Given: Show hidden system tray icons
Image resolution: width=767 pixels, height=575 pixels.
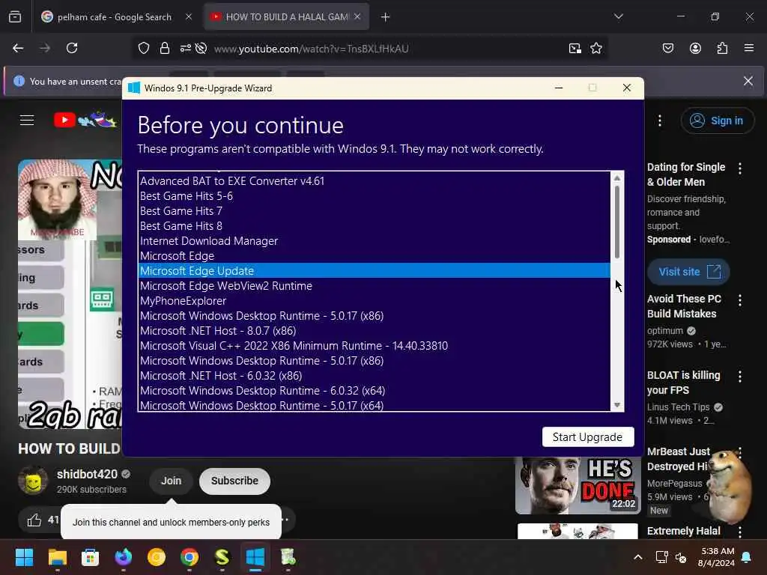Looking at the screenshot, I should 638,557.
